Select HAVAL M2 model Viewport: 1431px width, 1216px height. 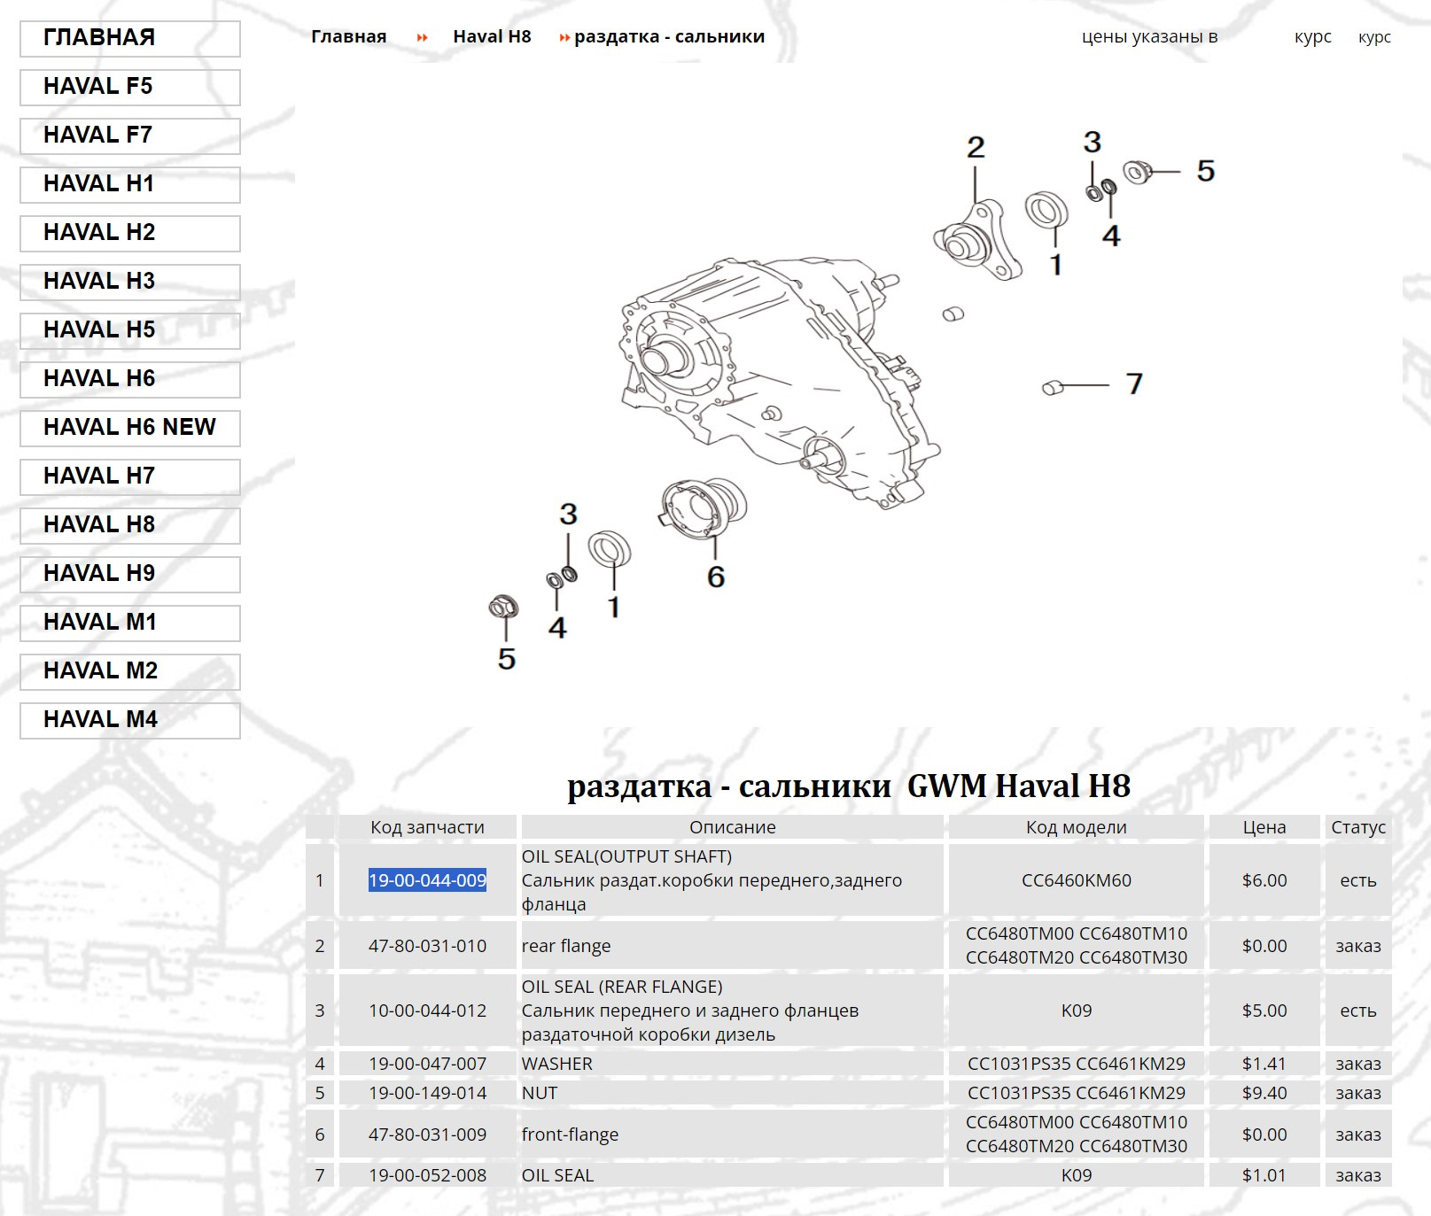click(x=130, y=671)
